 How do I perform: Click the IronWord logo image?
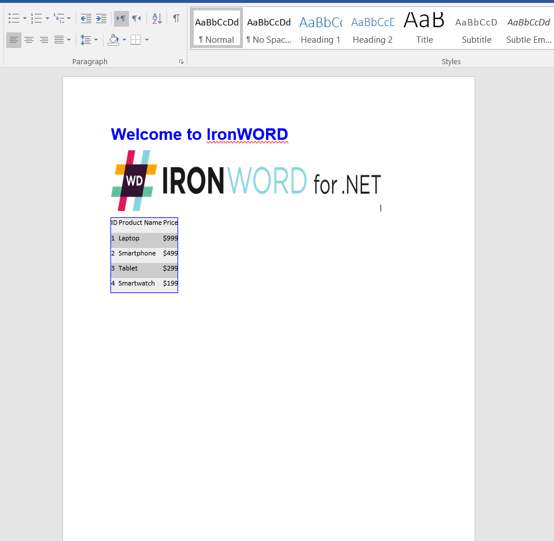coord(246,181)
